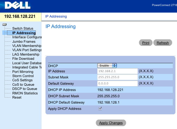Screen dimensions: 177x129
Task: Open DSCP to Queue mapping
Action: (25, 89)
